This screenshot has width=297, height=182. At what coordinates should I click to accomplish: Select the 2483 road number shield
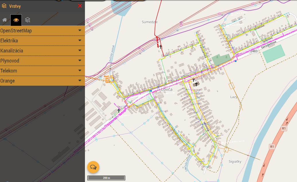(254, 51)
